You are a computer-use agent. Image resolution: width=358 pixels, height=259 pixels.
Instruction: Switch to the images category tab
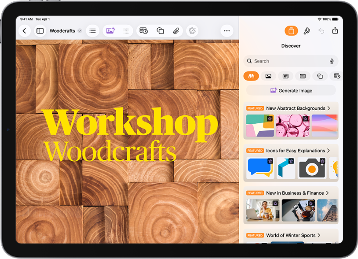tap(268, 76)
